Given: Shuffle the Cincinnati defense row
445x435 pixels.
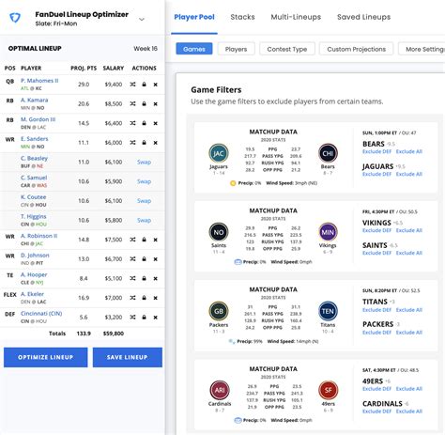Looking at the screenshot, I should pyautogui.click(x=132, y=318).
